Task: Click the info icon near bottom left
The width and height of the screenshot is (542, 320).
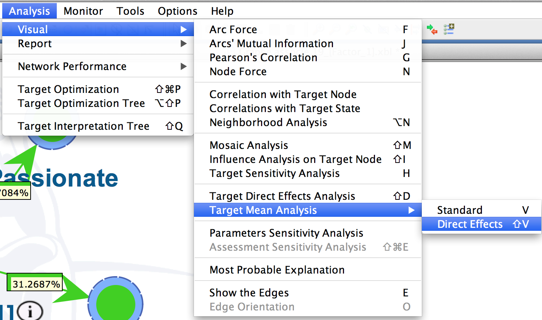Action: coord(30,311)
